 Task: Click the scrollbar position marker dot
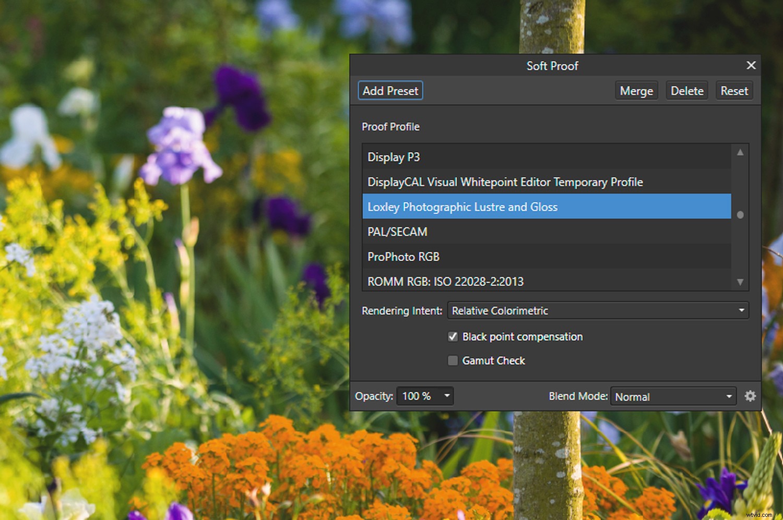(x=740, y=214)
